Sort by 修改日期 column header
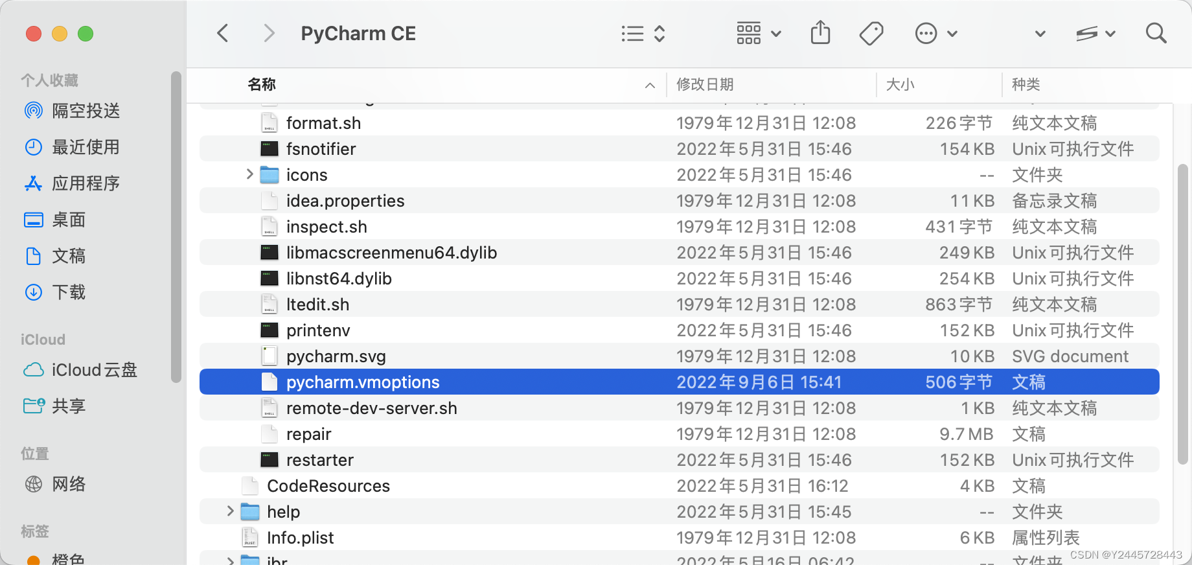Image resolution: width=1192 pixels, height=565 pixels. click(705, 84)
